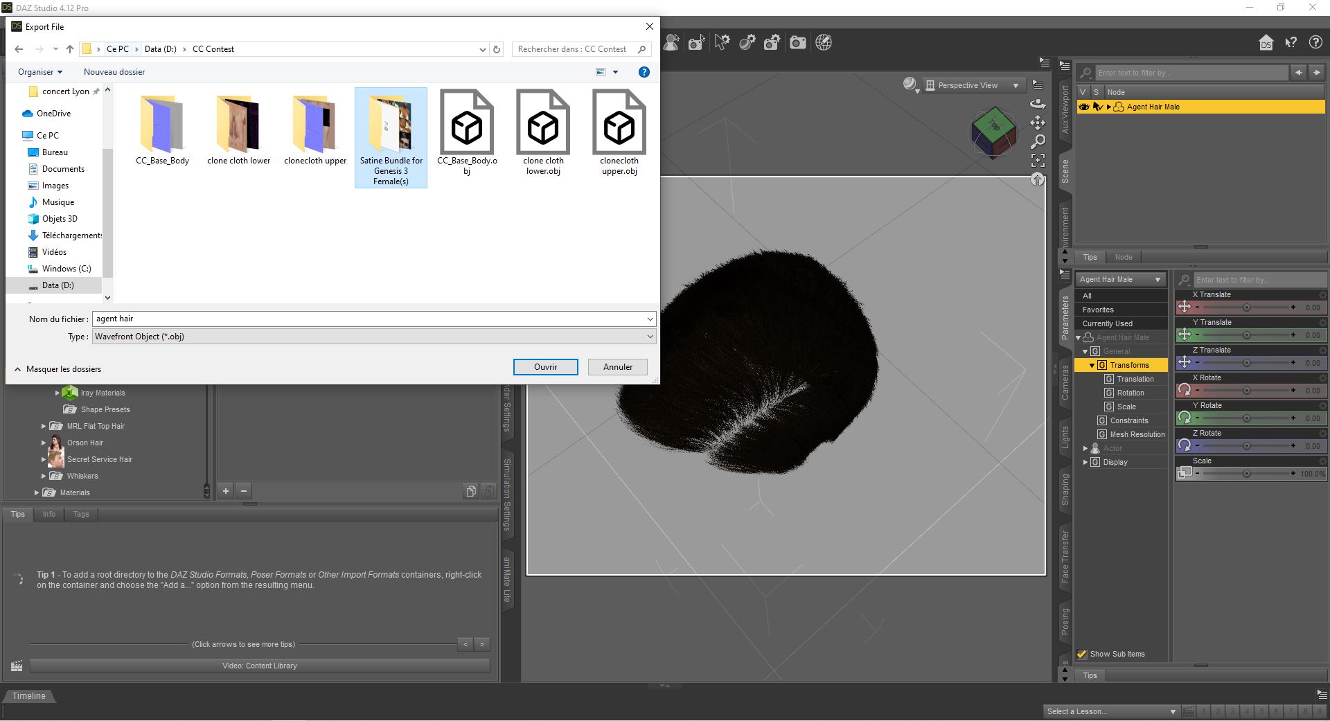Expand Agent Hair Male node in Scene
This screenshot has width=1330, height=721.
(x=1109, y=107)
